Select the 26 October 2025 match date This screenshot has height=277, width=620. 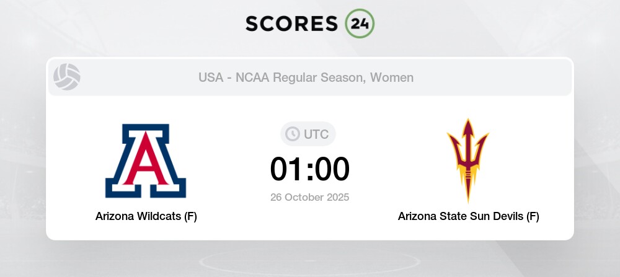[x=309, y=198]
